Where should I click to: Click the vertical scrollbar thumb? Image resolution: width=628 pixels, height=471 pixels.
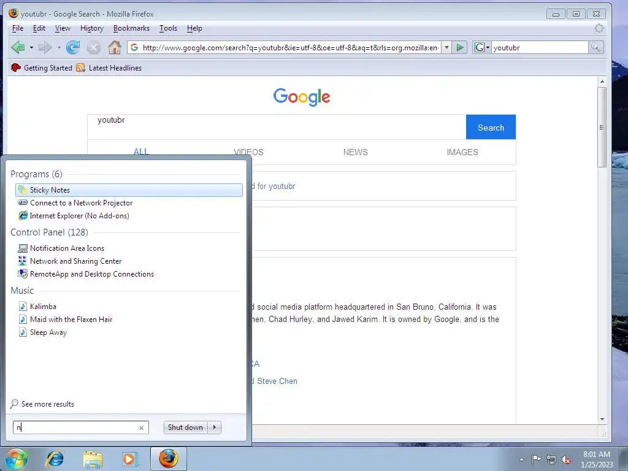602,128
